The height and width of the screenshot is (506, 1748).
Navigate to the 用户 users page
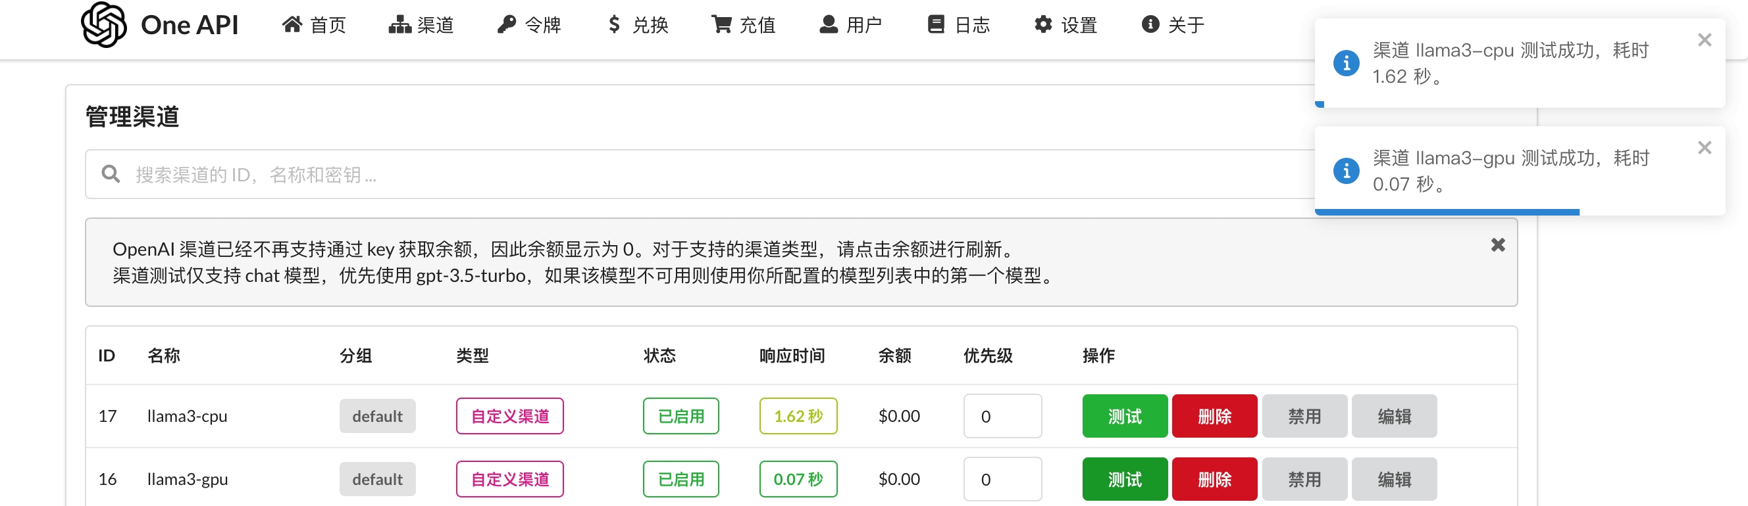tap(851, 25)
